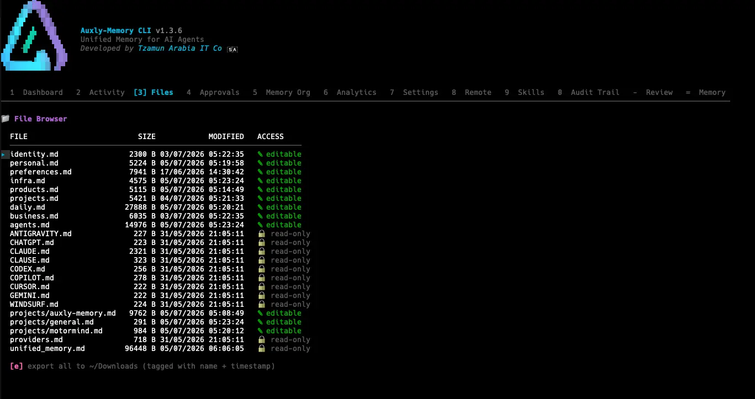Screen dimensions: 755x399
Task: Click the File Browser folder icon
Action: [5, 119]
